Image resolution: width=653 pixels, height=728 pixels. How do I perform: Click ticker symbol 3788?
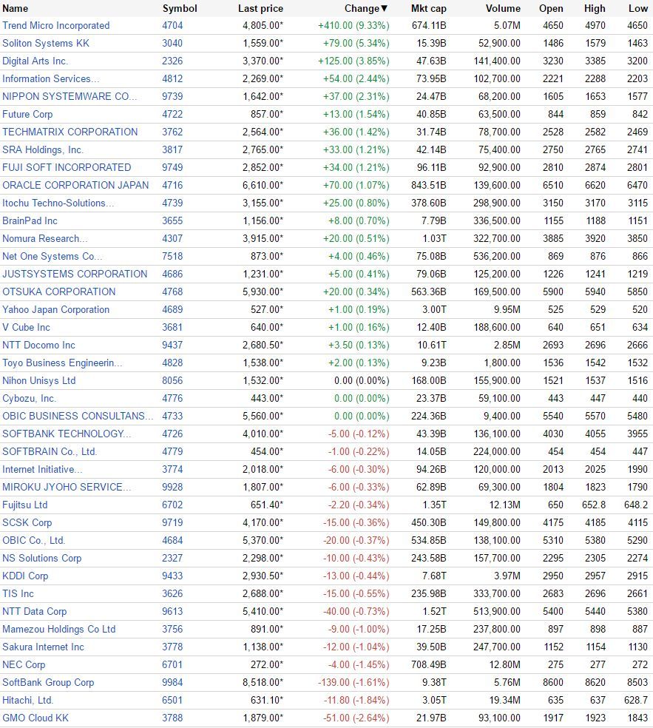[172, 718]
